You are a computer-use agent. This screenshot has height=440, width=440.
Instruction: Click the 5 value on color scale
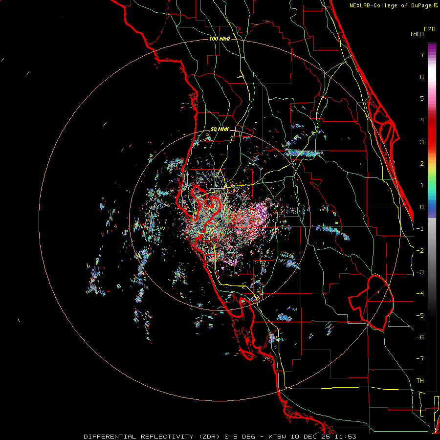click(422, 98)
